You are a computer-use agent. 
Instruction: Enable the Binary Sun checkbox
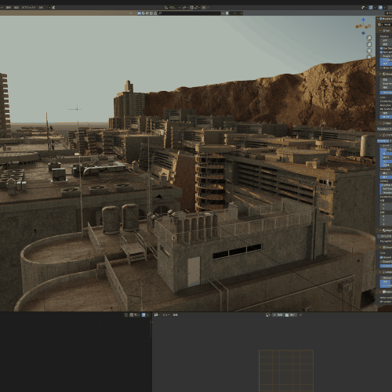tap(381, 68)
